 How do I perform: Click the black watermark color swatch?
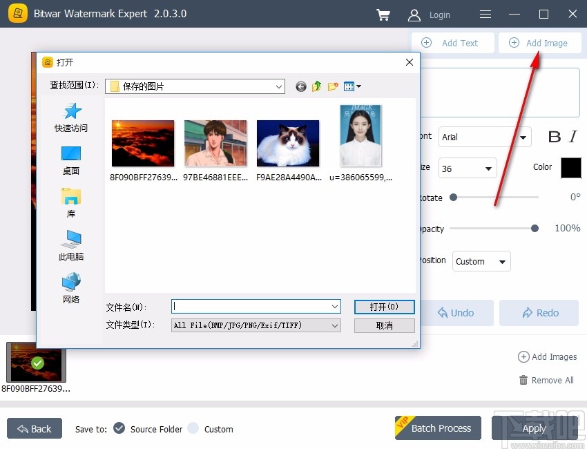click(572, 168)
